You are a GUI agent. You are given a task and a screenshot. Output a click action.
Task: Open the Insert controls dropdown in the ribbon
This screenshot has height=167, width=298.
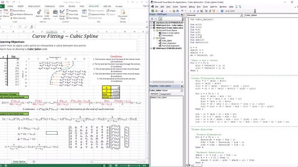coord(55,14)
